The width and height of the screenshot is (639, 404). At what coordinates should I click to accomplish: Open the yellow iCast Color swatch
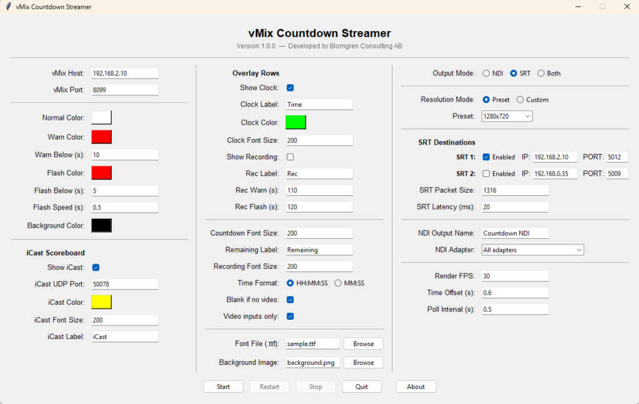(102, 302)
